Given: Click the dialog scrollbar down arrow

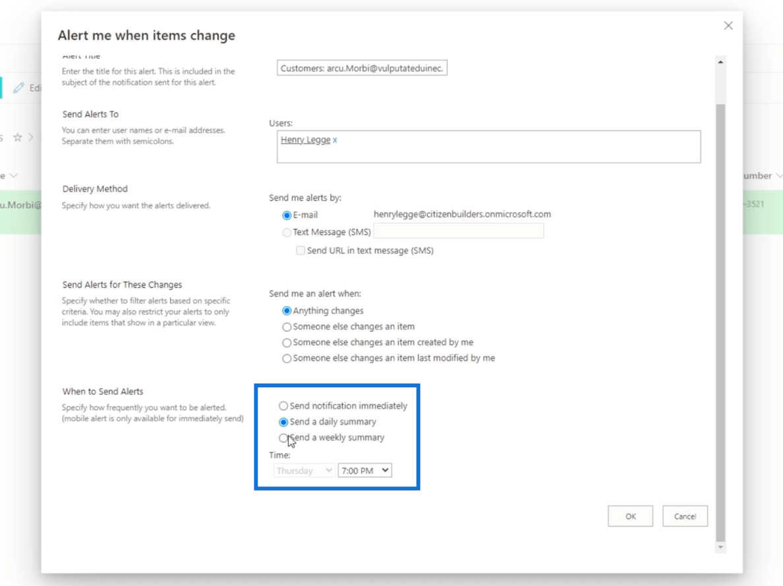Looking at the screenshot, I should coord(720,547).
